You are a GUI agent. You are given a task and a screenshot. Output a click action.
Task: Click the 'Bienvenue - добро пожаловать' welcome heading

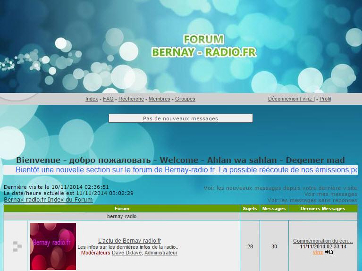point(181,160)
